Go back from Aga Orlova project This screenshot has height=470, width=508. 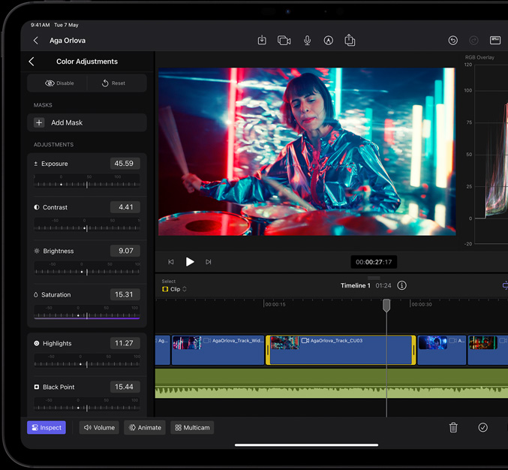tap(36, 41)
